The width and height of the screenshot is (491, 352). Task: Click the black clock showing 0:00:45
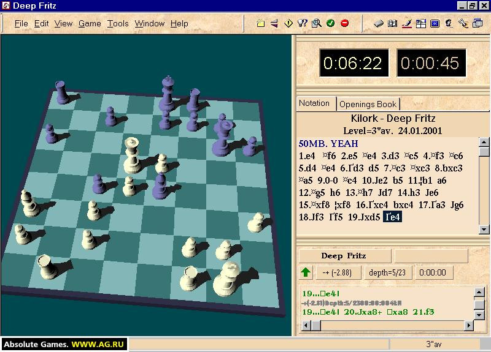coord(431,63)
